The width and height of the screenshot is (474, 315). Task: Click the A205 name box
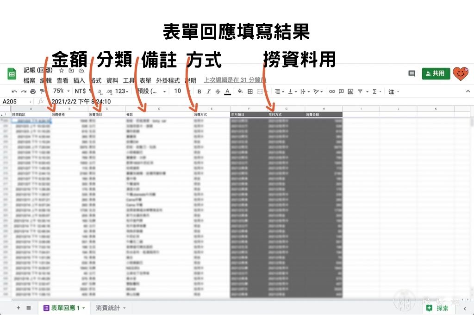click(x=17, y=102)
